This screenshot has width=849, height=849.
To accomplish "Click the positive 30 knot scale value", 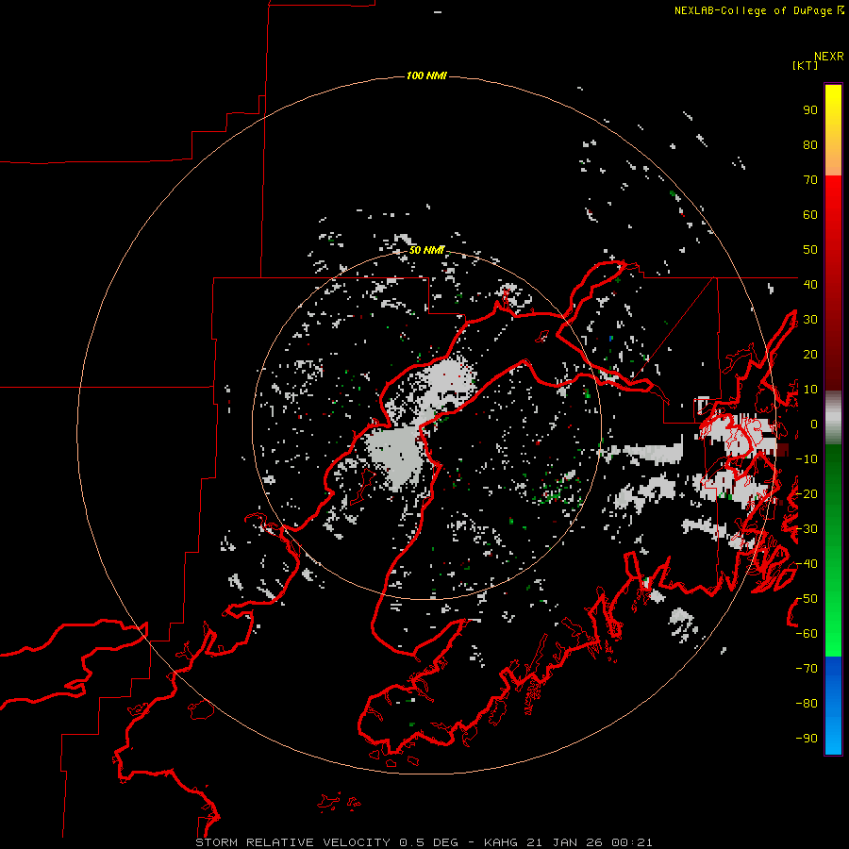I will (x=810, y=320).
